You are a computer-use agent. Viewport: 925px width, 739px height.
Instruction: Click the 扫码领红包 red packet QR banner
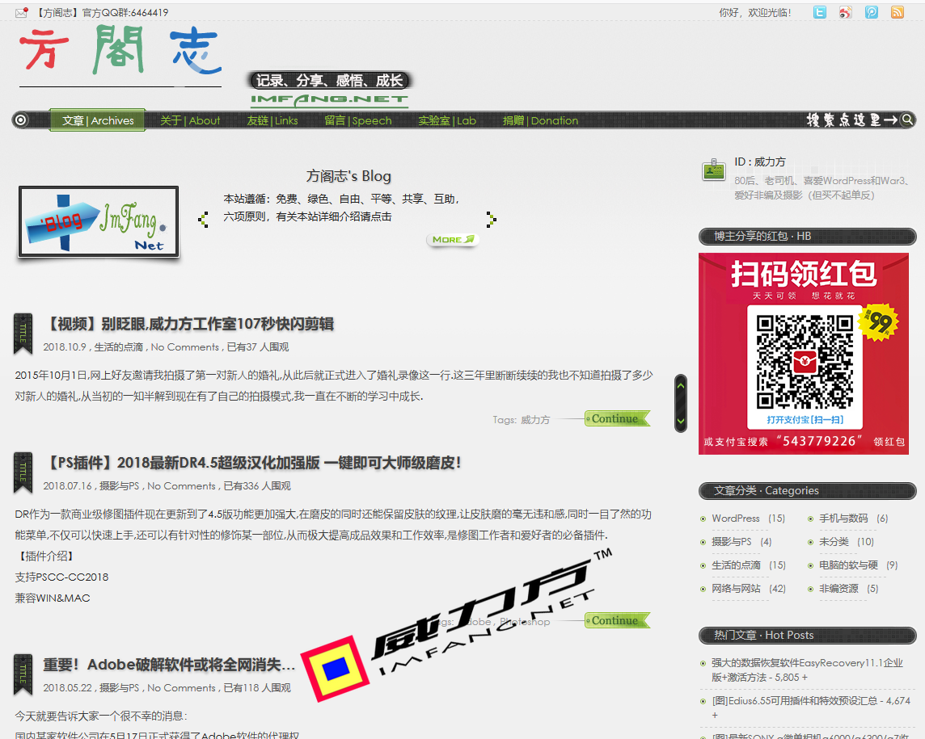point(804,354)
